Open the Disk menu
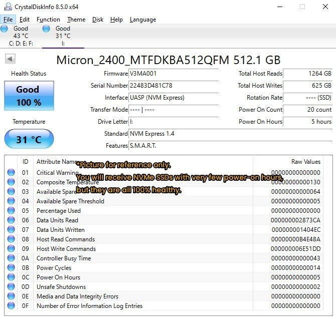 click(98, 20)
